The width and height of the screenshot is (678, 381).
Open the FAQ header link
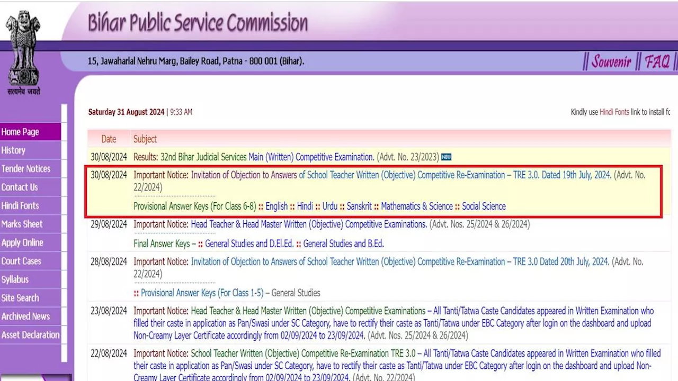click(x=657, y=61)
